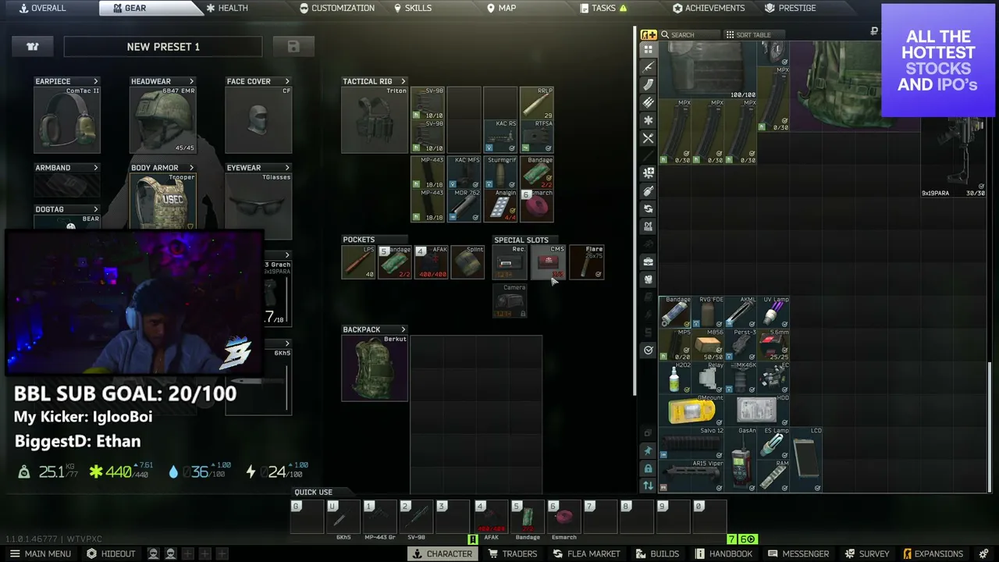Viewport: 999px width, 562px height.
Task: Open the Handbook
Action: pyautogui.click(x=723, y=553)
